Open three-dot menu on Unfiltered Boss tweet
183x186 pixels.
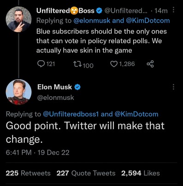click(173, 10)
